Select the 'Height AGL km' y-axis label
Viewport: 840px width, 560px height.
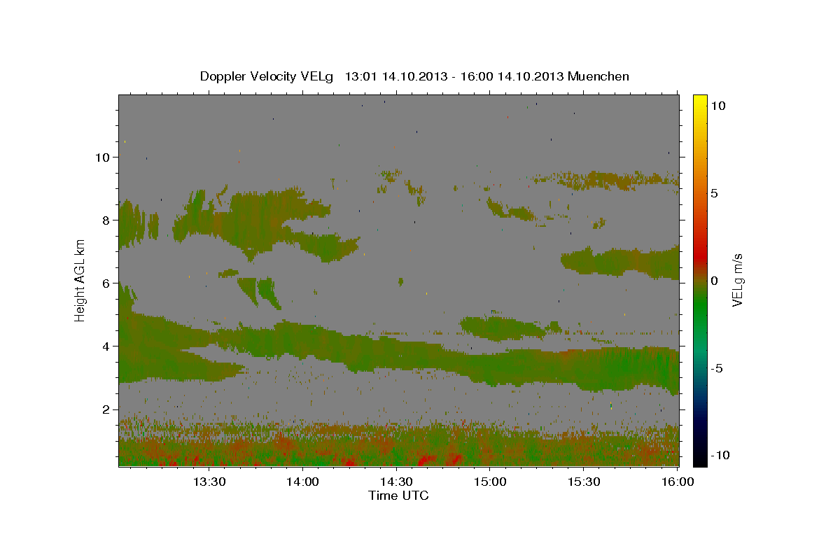(80, 280)
